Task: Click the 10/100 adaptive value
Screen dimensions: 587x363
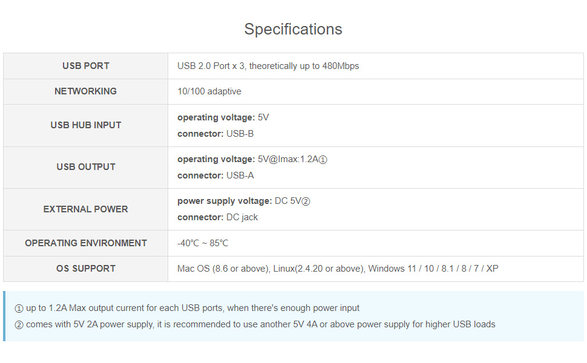Action: tap(209, 91)
